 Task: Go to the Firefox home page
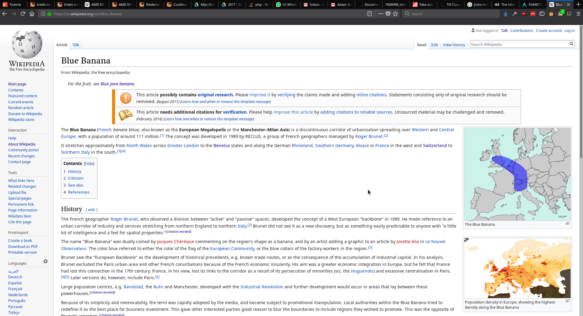32,14
